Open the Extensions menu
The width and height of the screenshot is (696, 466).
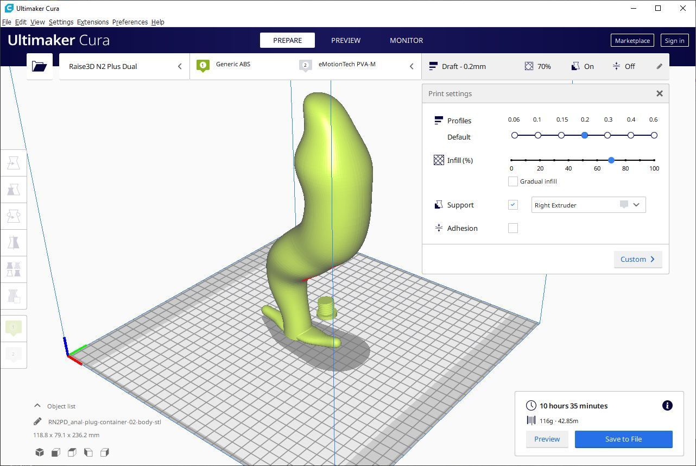pos(93,22)
